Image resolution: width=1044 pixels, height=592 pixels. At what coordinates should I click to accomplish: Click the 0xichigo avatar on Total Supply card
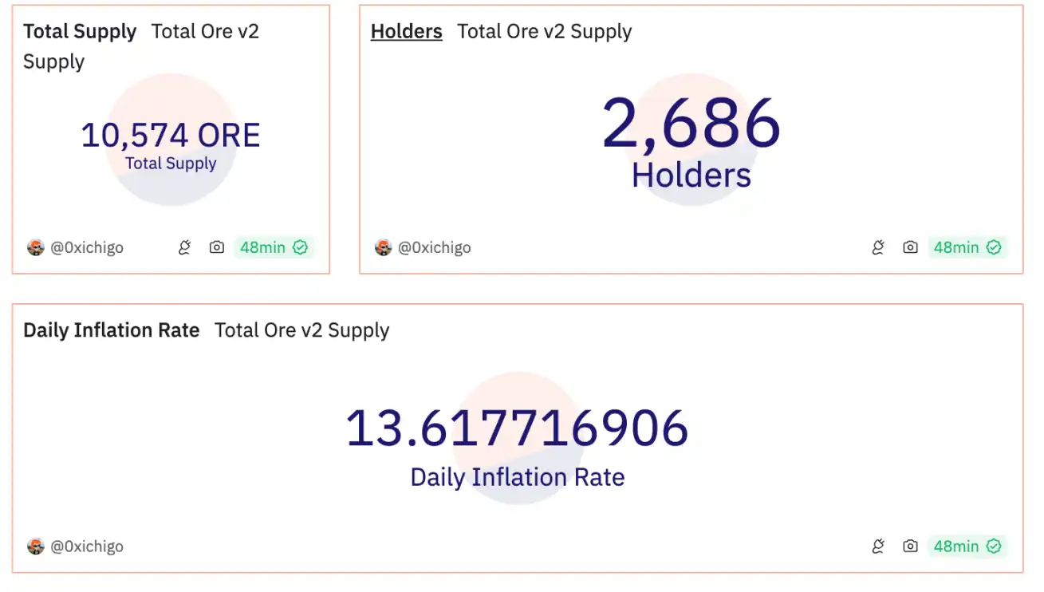pyautogui.click(x=35, y=247)
